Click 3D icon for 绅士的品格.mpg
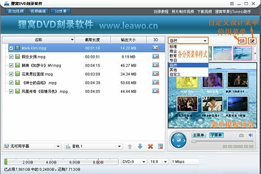The width and height of the screenshot is (261, 174). pyautogui.click(x=156, y=83)
